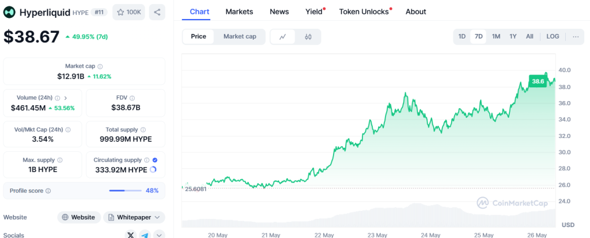590x238 pixels.
Task: Open the share icon button
Action: (x=157, y=13)
